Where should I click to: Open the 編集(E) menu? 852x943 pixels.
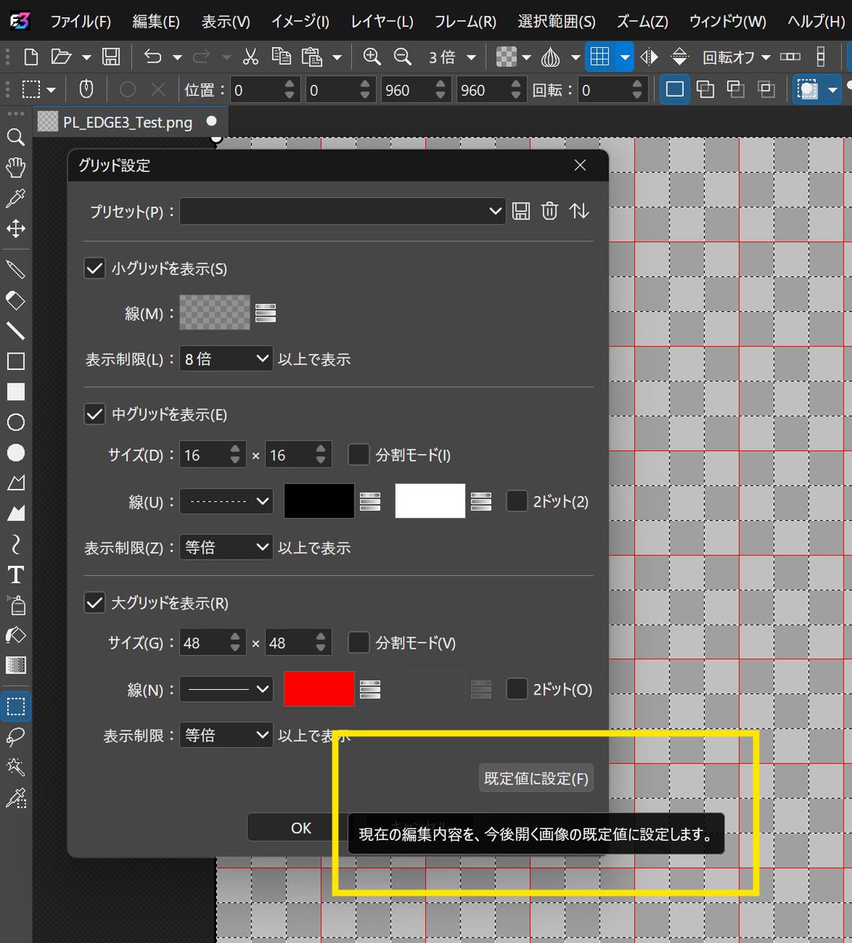156,21
